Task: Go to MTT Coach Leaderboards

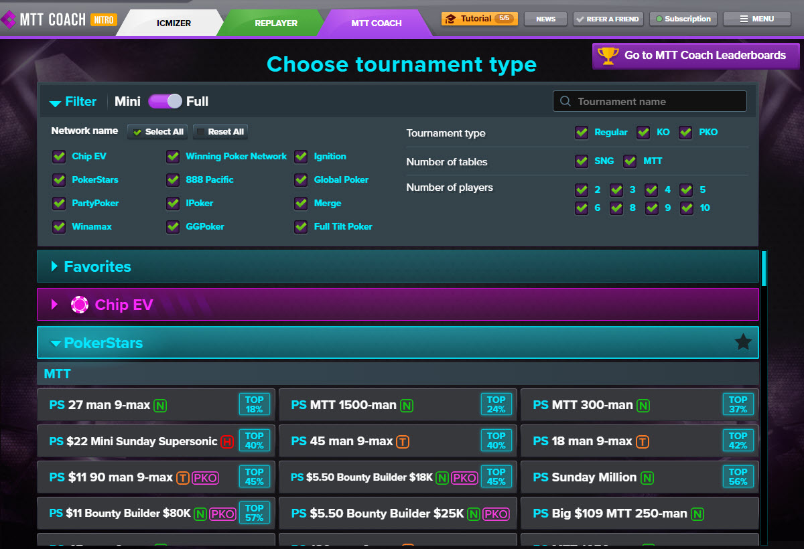Action: [x=696, y=56]
